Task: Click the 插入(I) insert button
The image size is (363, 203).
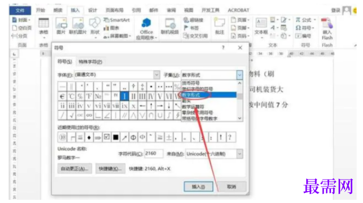Action: click(199, 186)
